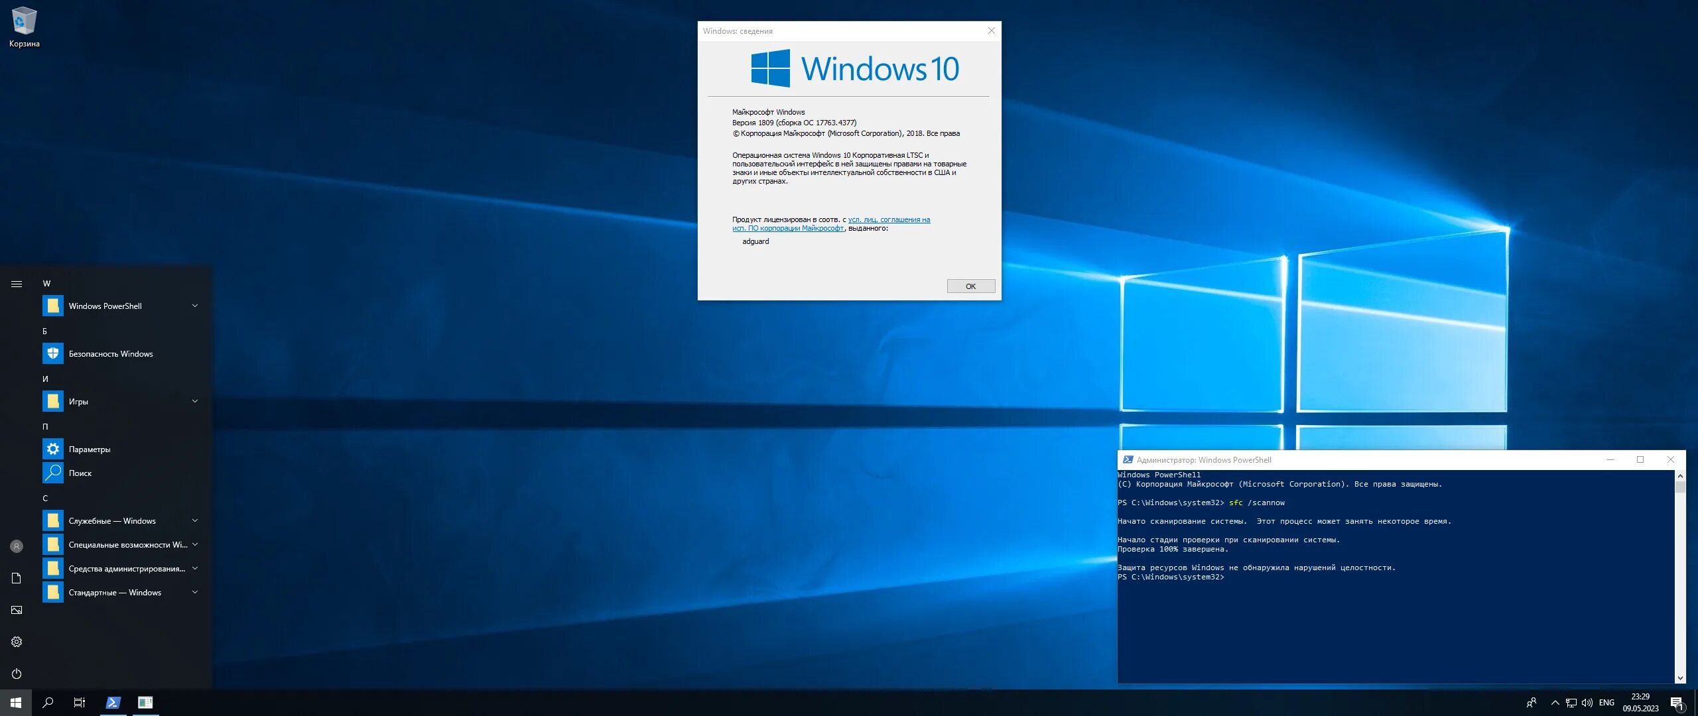Jump to letter W header in Start list
This screenshot has height=716, width=1698.
click(46, 284)
